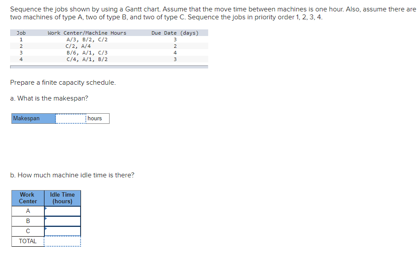
Task: Click the Makespan answer input box
Action: tap(70, 118)
